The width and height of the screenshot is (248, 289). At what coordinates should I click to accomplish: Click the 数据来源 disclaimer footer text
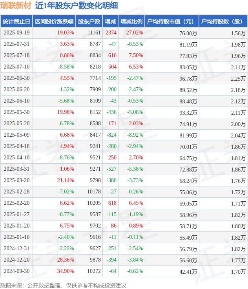coord(63,285)
